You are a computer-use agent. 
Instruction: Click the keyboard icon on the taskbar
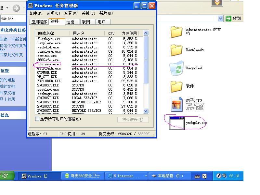coord(197,176)
